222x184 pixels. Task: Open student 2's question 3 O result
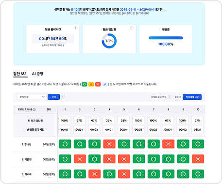point(95,159)
